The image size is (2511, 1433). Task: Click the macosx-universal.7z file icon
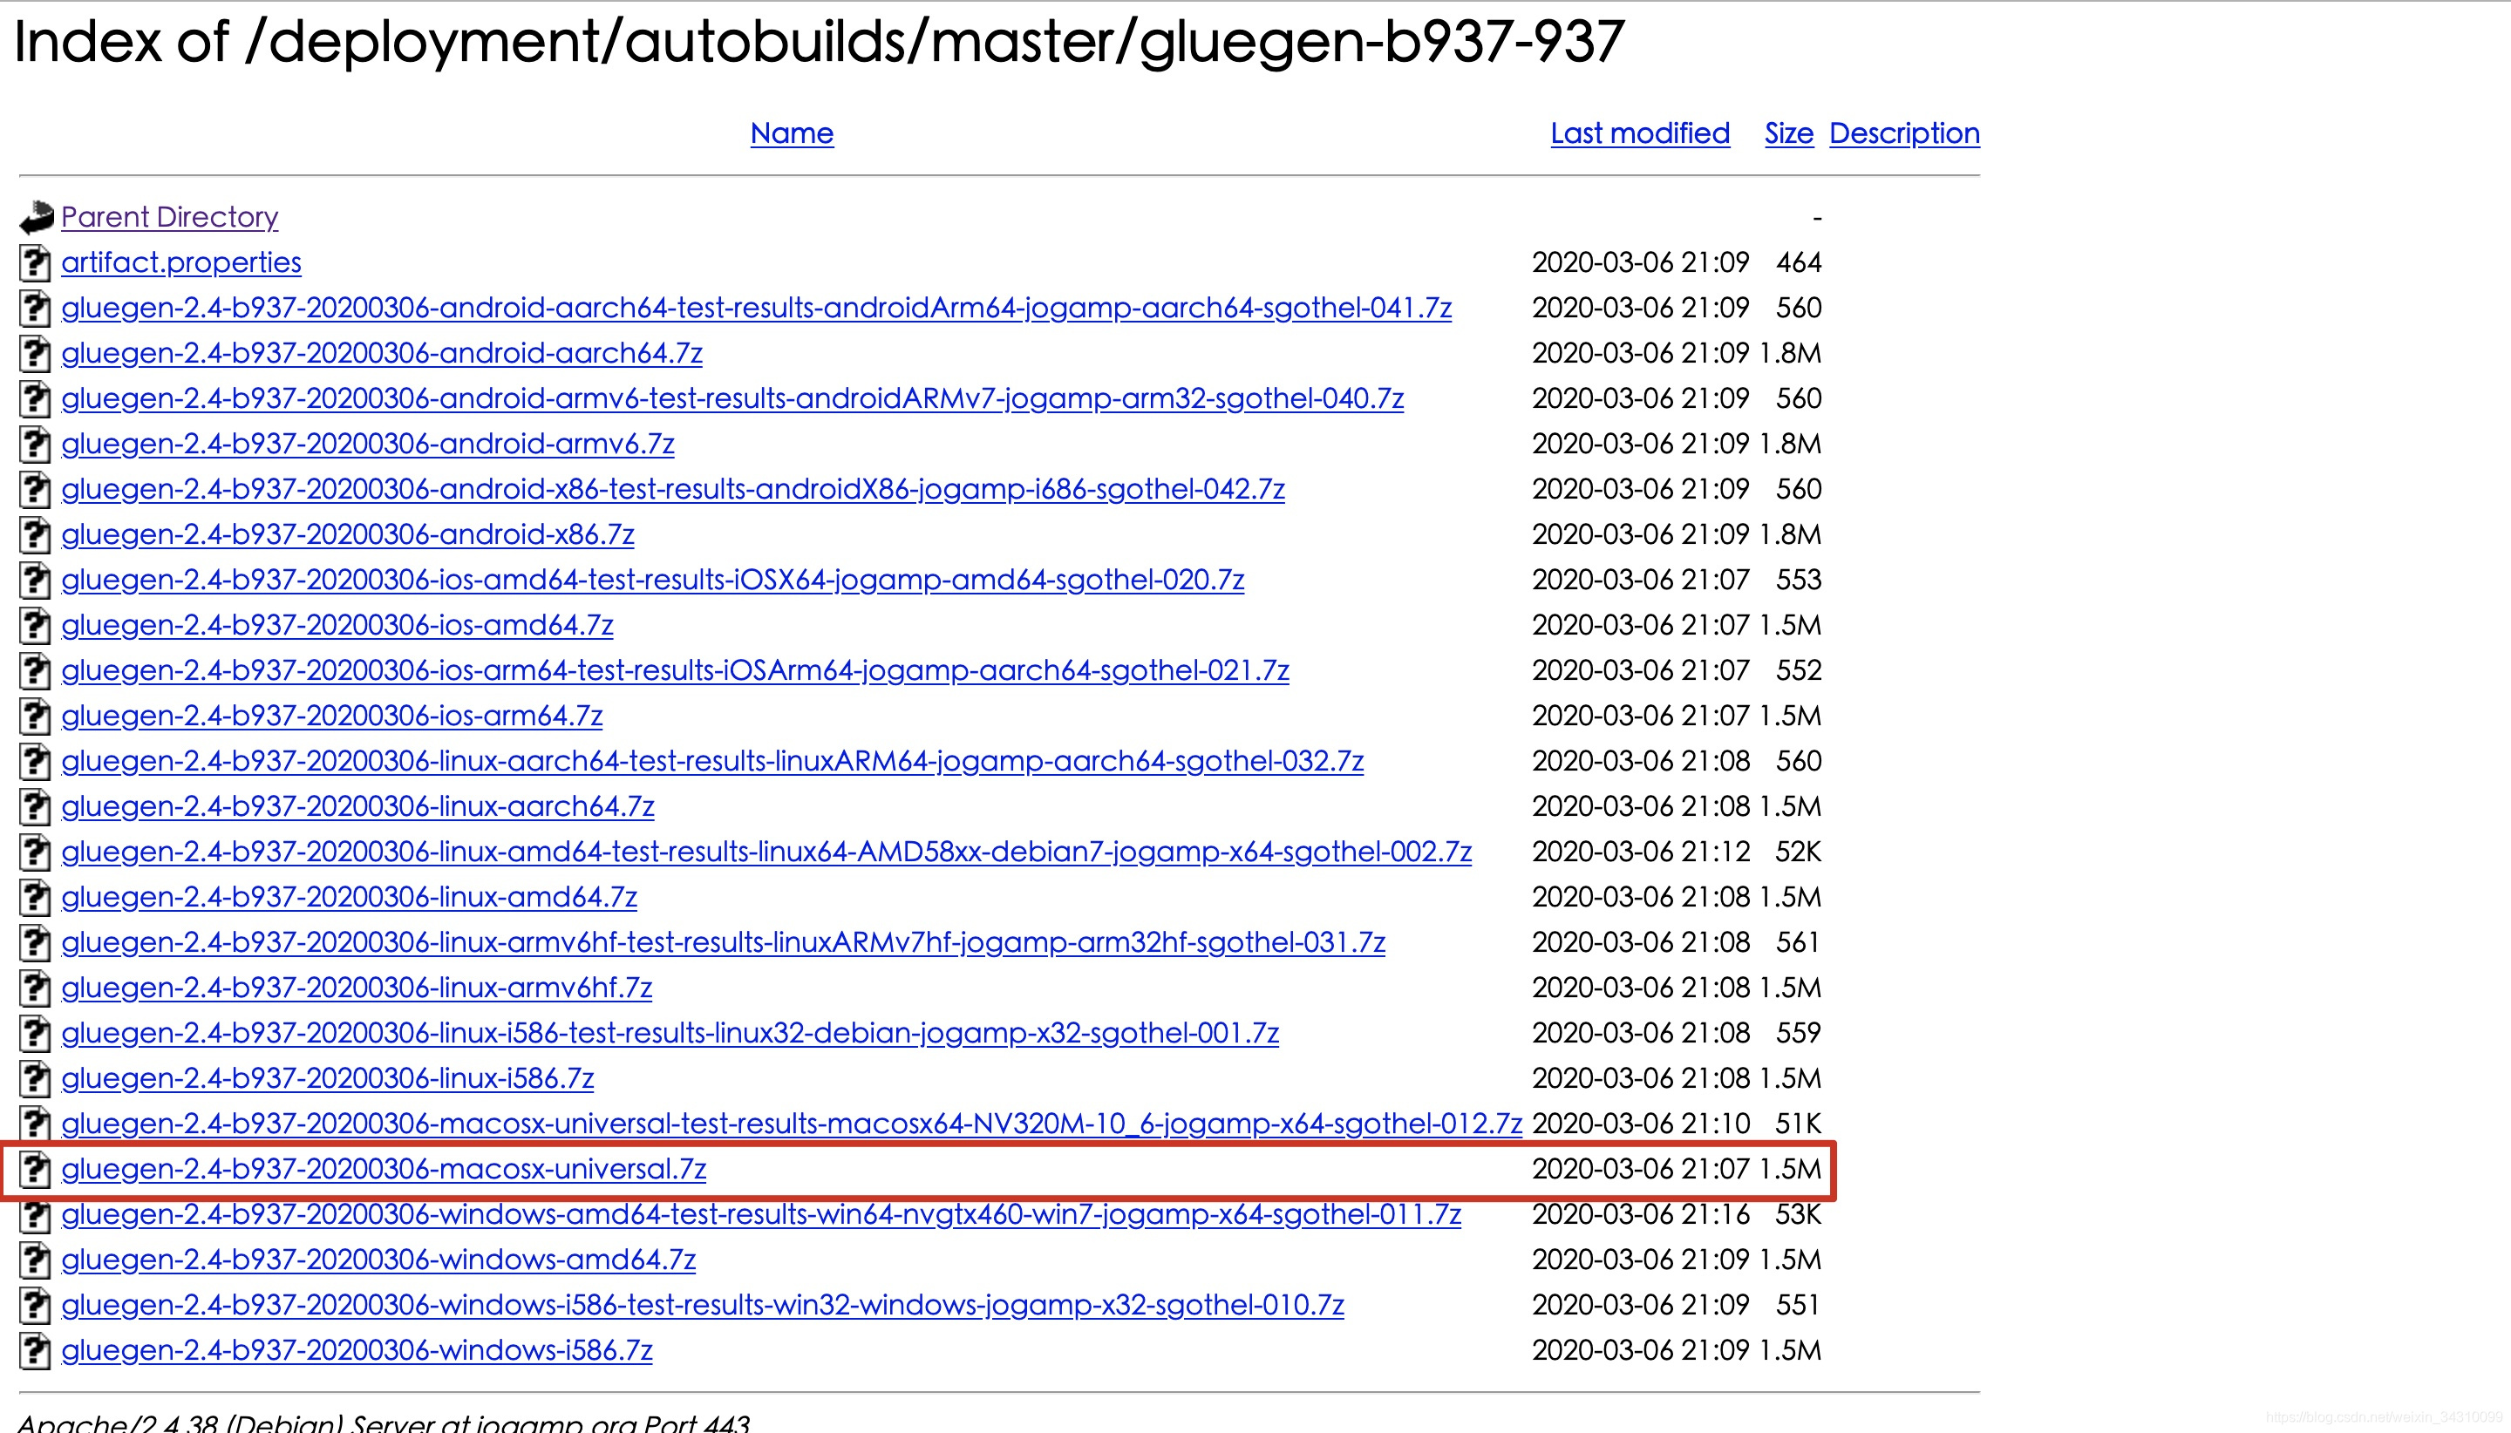pyautogui.click(x=33, y=1169)
